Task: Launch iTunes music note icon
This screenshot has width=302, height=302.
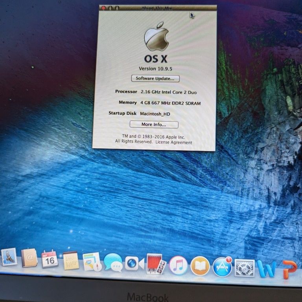Action: [x=178, y=265]
